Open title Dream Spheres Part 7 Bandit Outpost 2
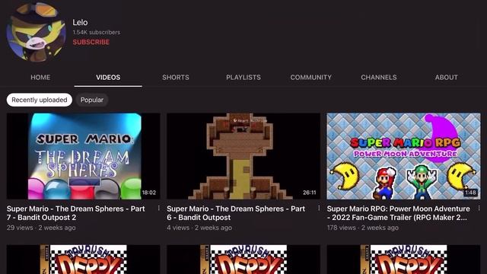This screenshot has width=487, height=274. 76,213
